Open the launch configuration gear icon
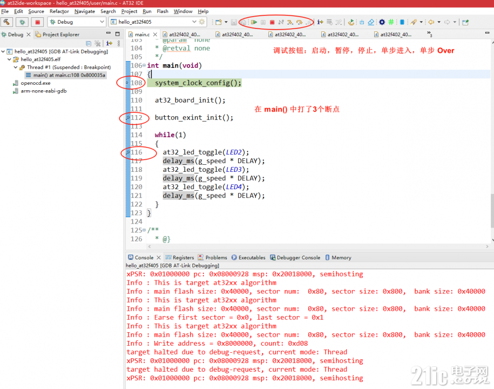The width and height of the screenshot is (494, 389). coord(202,22)
